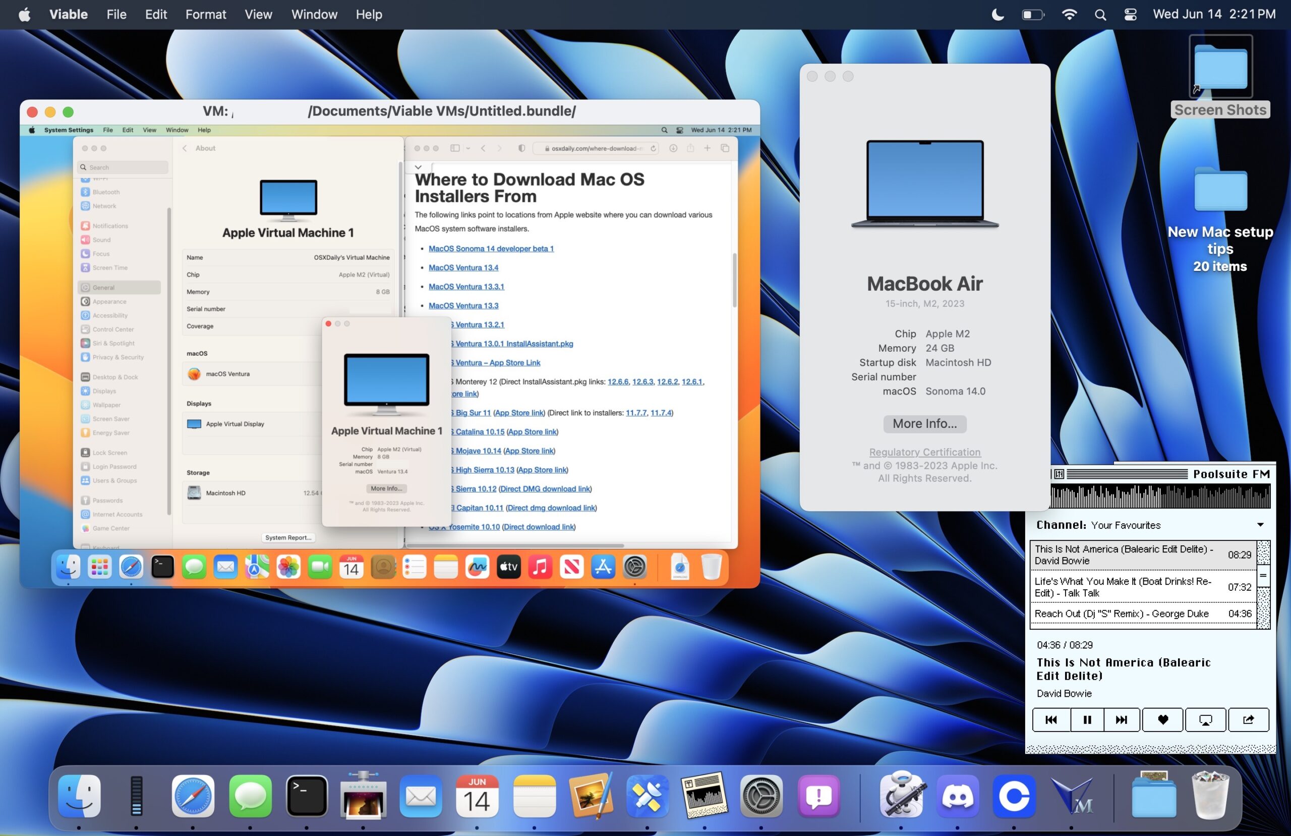
Task: Open the MacOS Ventura 13.4 link
Action: point(463,267)
